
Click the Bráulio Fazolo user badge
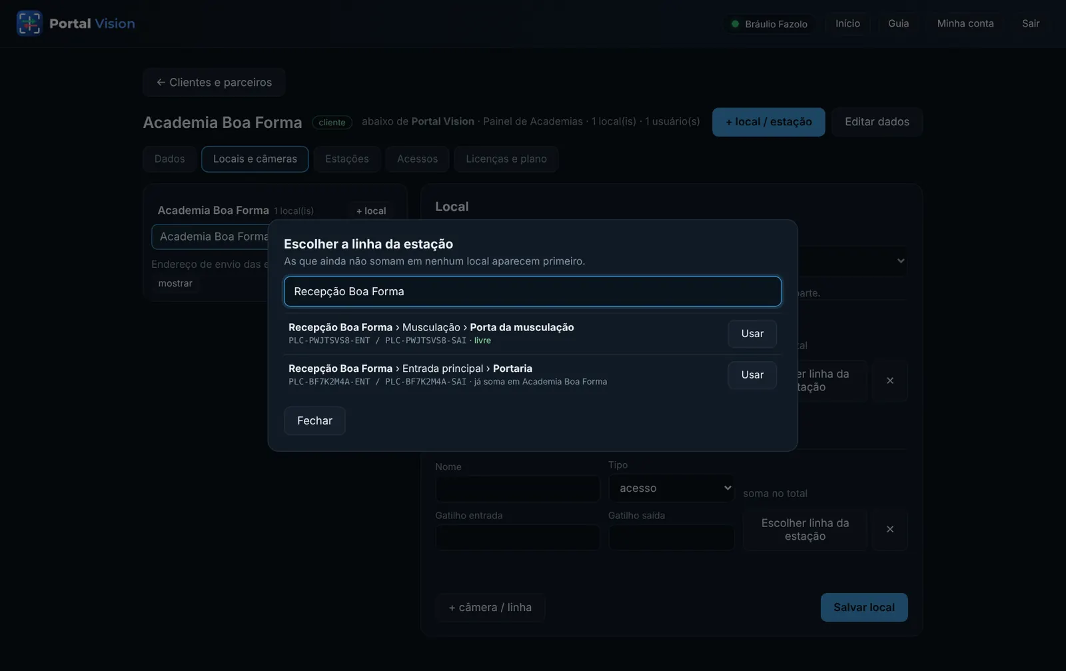tap(770, 24)
